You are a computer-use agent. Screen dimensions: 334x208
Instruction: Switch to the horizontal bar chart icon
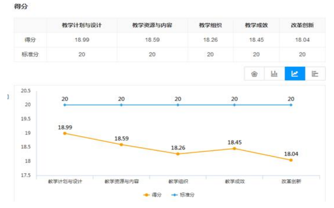tap(315, 74)
